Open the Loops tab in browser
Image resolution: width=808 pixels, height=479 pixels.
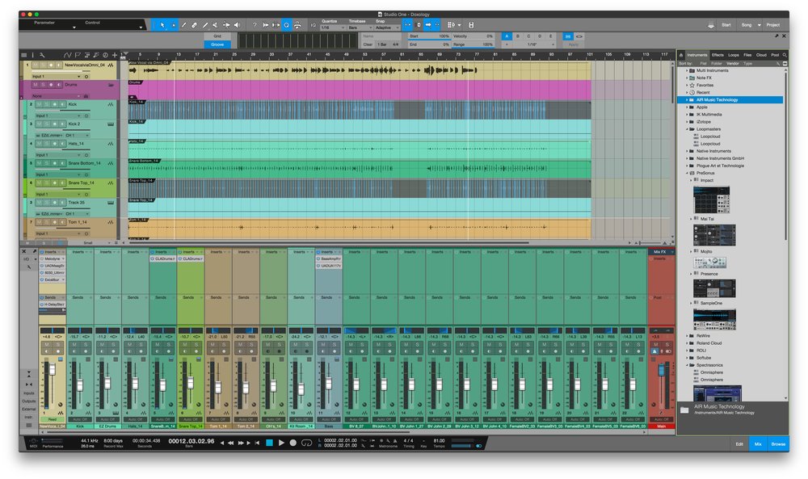pos(733,55)
